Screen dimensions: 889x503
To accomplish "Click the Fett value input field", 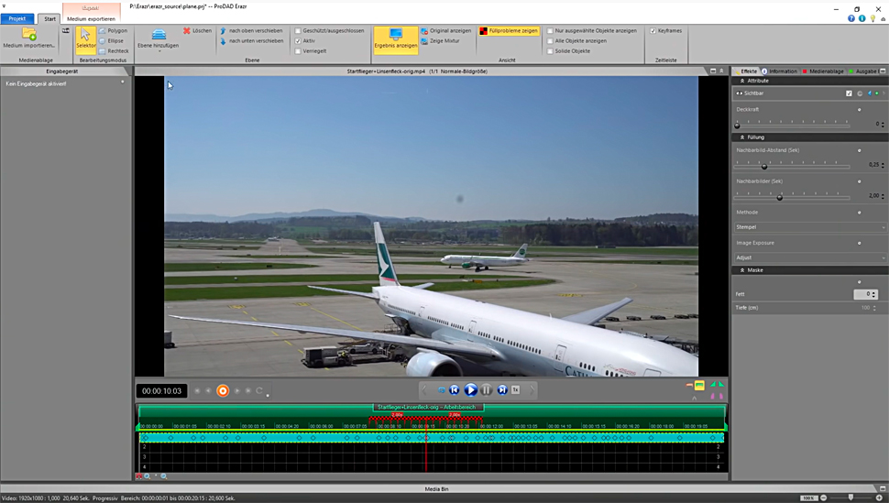I will (x=865, y=294).
